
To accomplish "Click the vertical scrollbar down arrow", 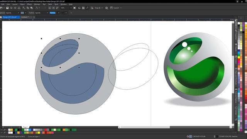I will click(233, 125).
